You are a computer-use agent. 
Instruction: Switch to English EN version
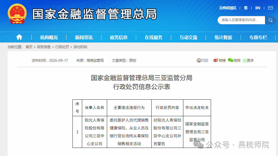258,8
